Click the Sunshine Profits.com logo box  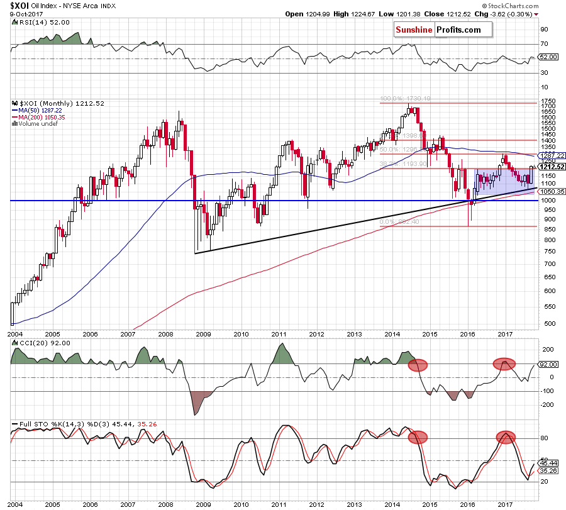[x=443, y=30]
